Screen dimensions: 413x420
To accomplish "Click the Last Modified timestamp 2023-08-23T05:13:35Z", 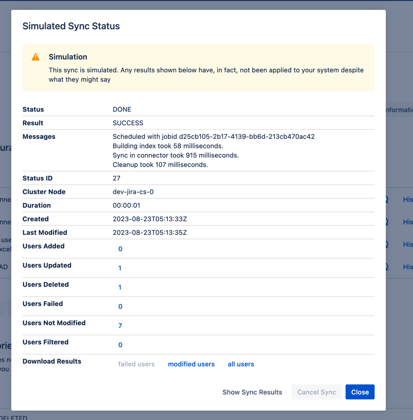I will (x=150, y=232).
